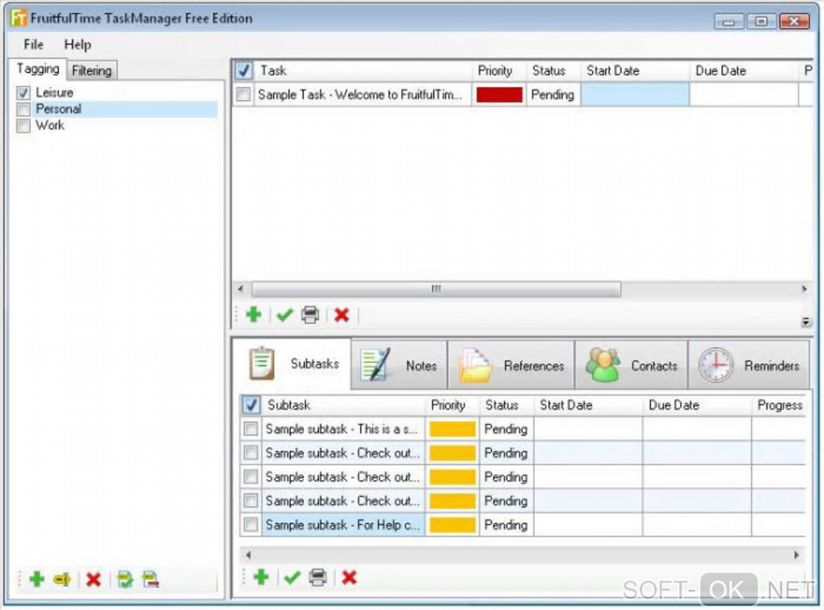Click the right arrow of subtask list scrollbar
Viewport: 824px width, 610px height.
tap(797, 555)
